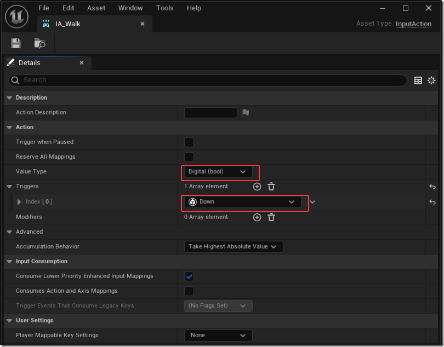This screenshot has width=444, height=347.
Task: Close the editor window
Action: pos(429,8)
